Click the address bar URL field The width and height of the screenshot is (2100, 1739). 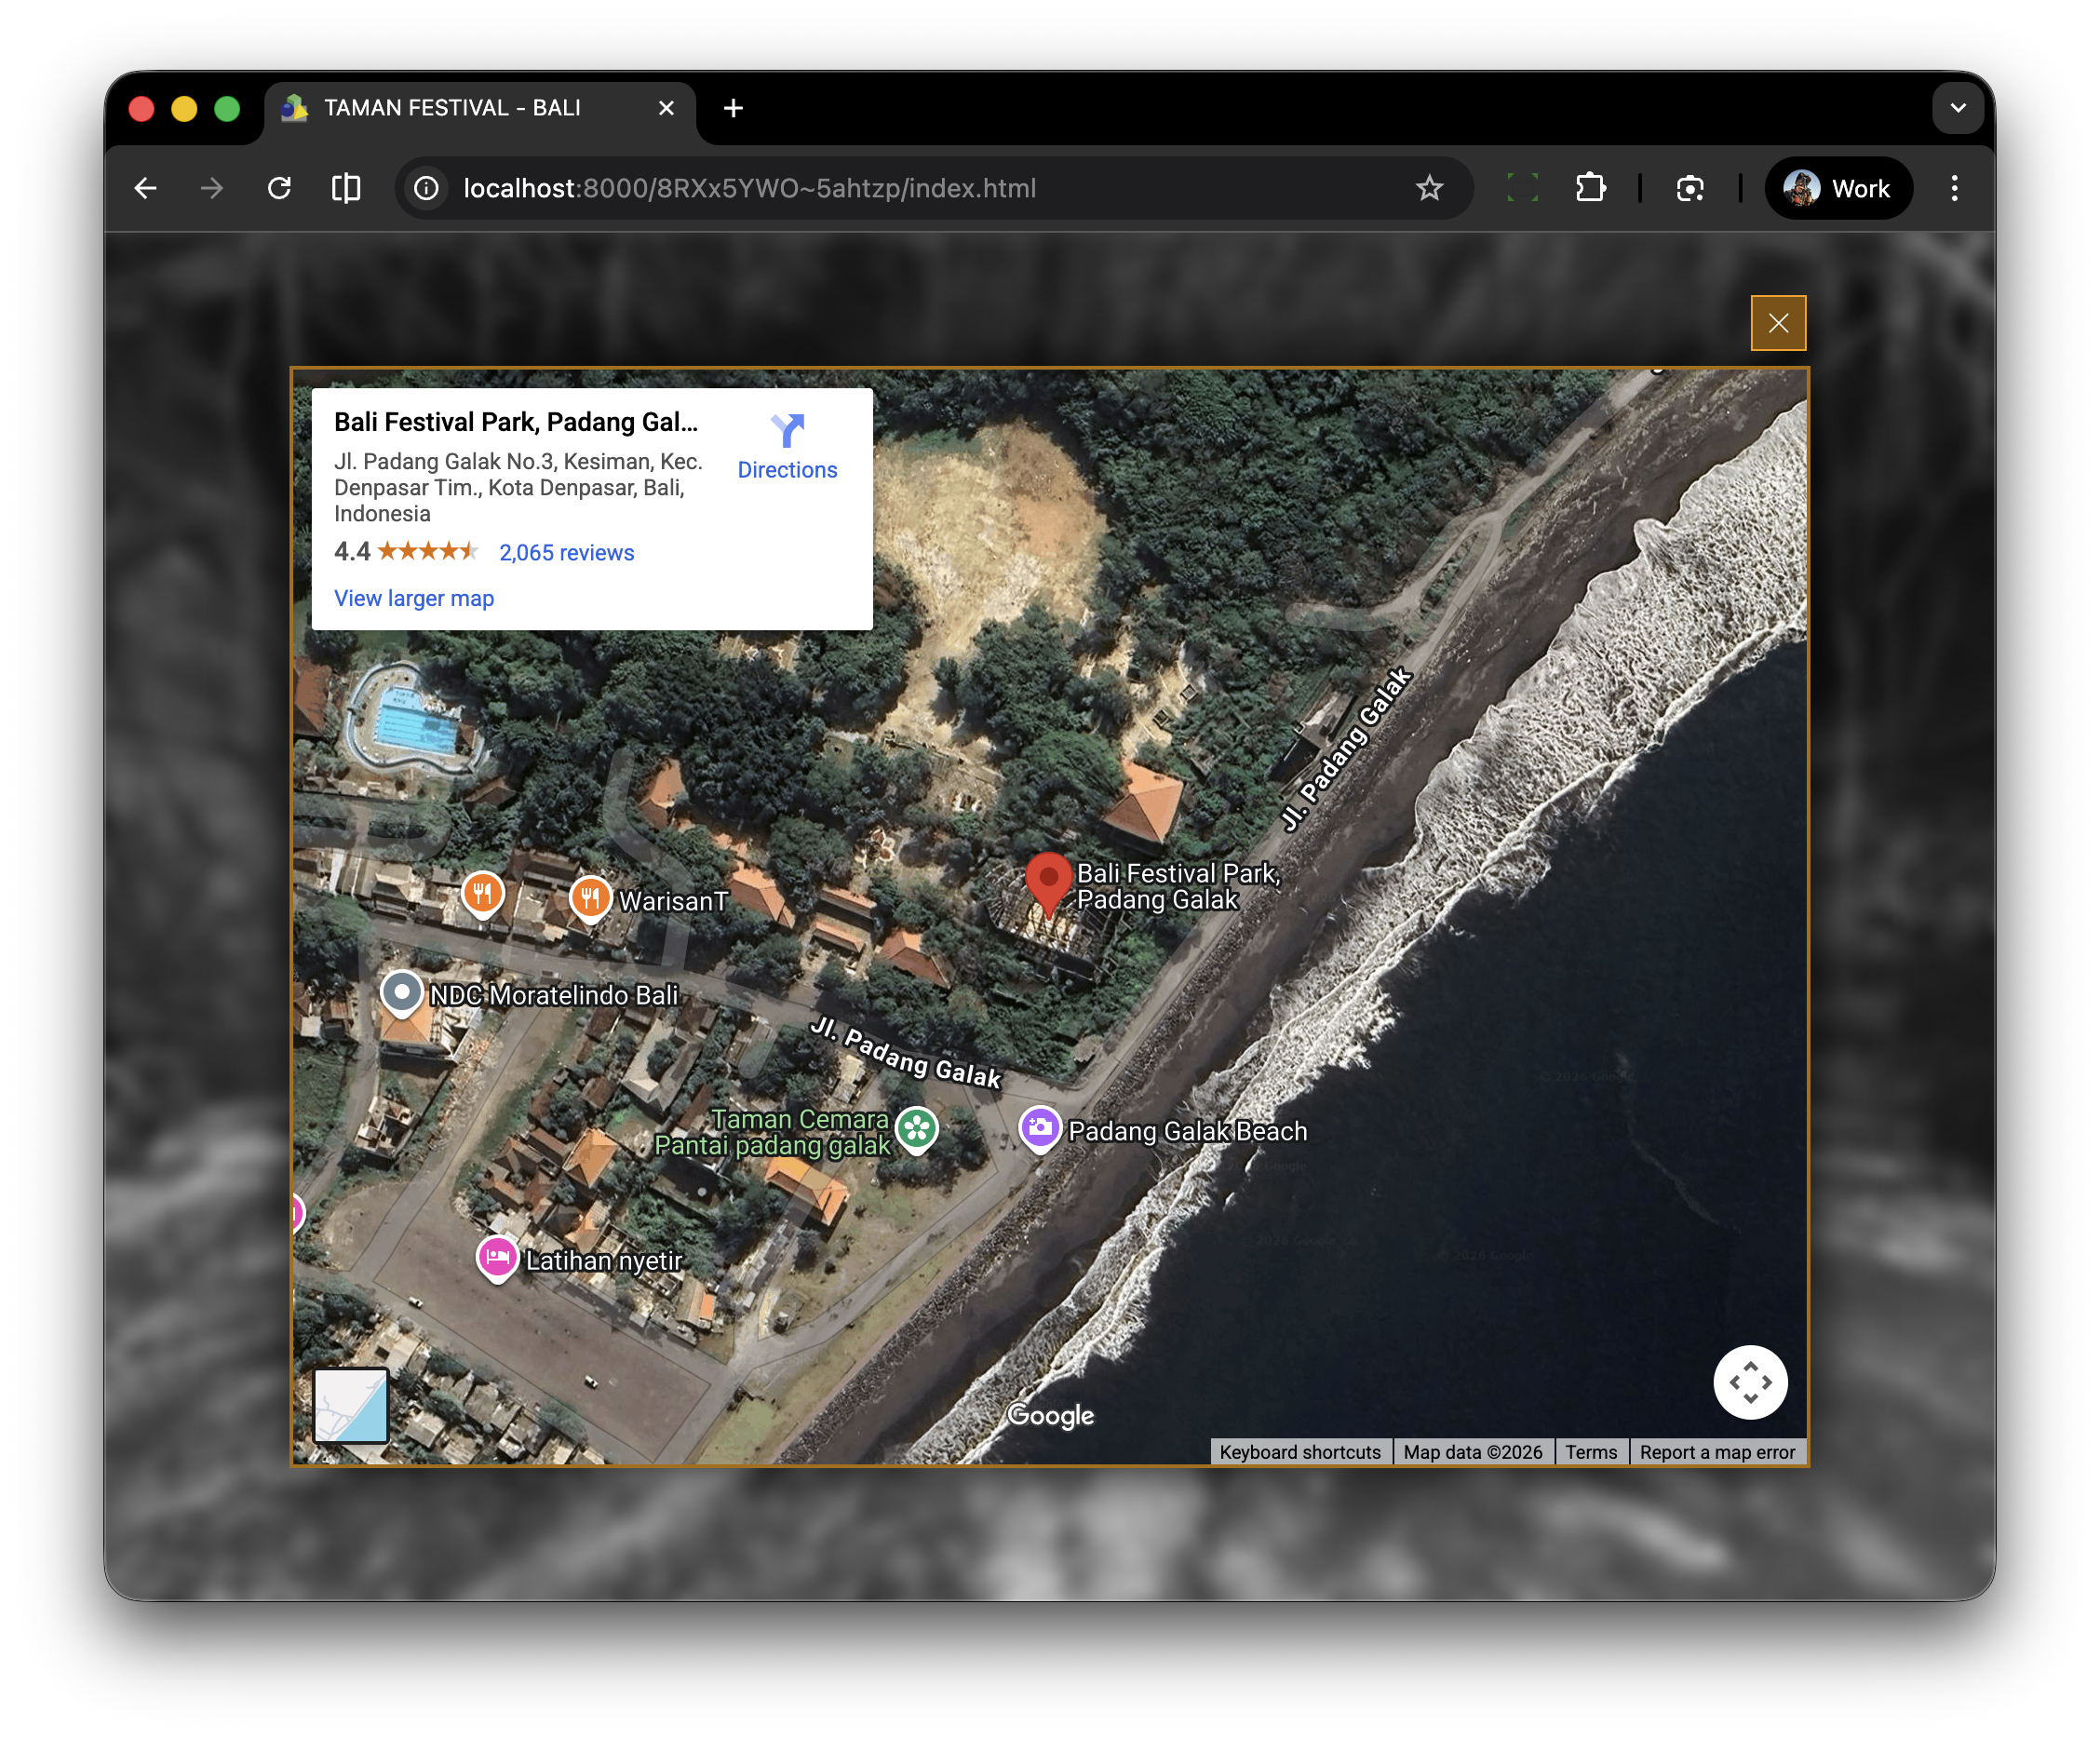[750, 188]
